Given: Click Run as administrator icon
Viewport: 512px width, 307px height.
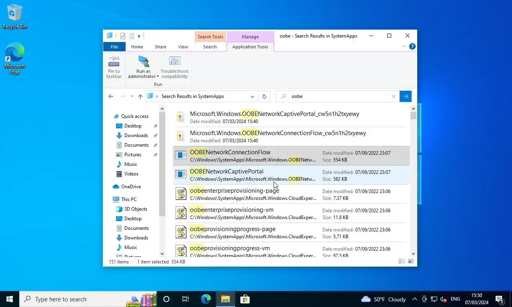Looking at the screenshot, I should coord(144,61).
